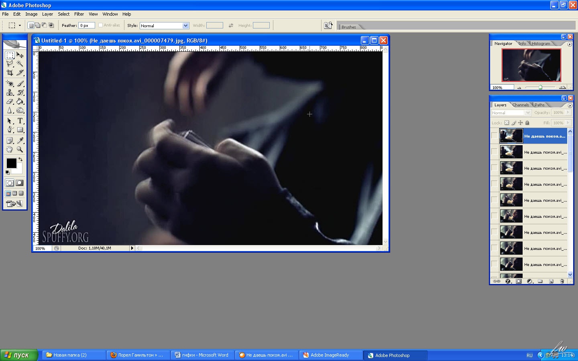Enable Quick Mask mode
Screen dimensions: 578x361
pos(19,183)
